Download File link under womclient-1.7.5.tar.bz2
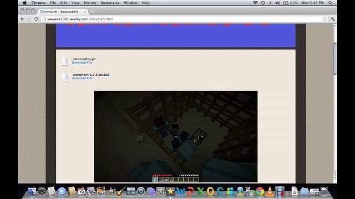Screen dimensions: 355x199 tap(82, 78)
